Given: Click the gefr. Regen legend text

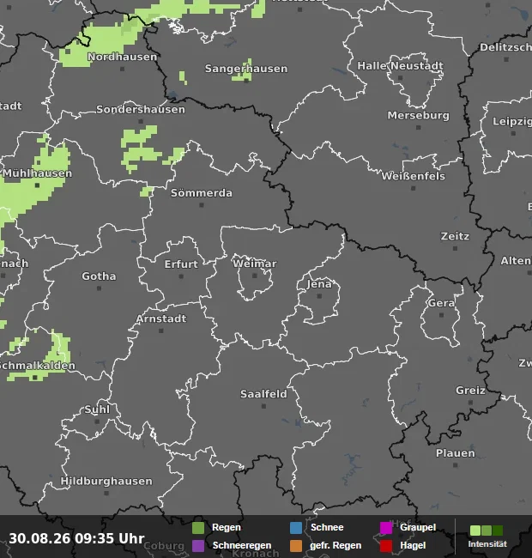Looking at the screenshot, I should click(x=336, y=545).
